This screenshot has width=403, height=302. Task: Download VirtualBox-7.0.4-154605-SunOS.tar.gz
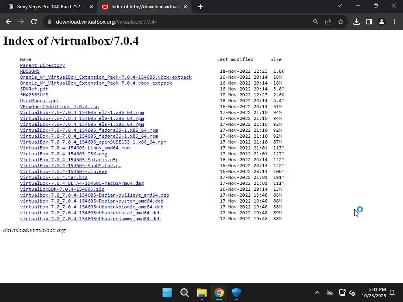[x=70, y=166]
